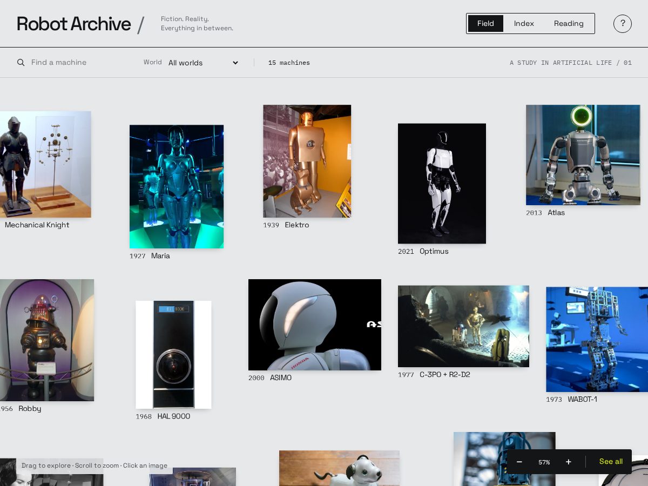Click the 1977 C-3PO + R2-D2 caption
Viewport: 648px width, 486px height.
pos(434,375)
